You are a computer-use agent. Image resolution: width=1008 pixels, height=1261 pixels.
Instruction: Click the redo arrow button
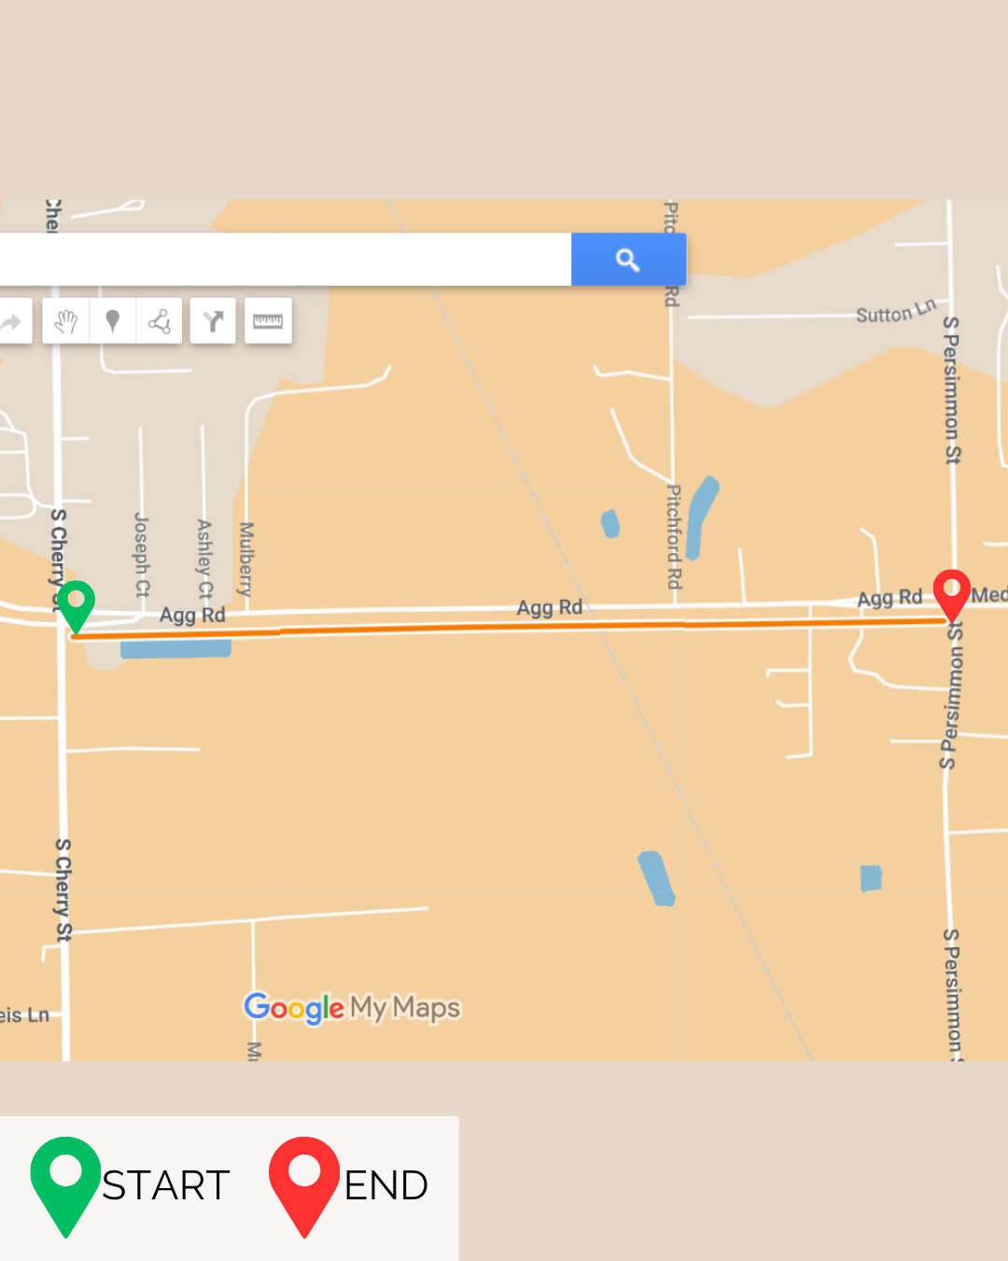click(13, 321)
